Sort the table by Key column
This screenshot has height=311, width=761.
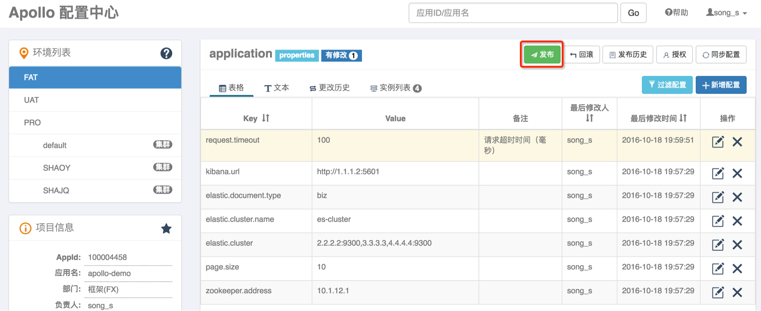[265, 118]
